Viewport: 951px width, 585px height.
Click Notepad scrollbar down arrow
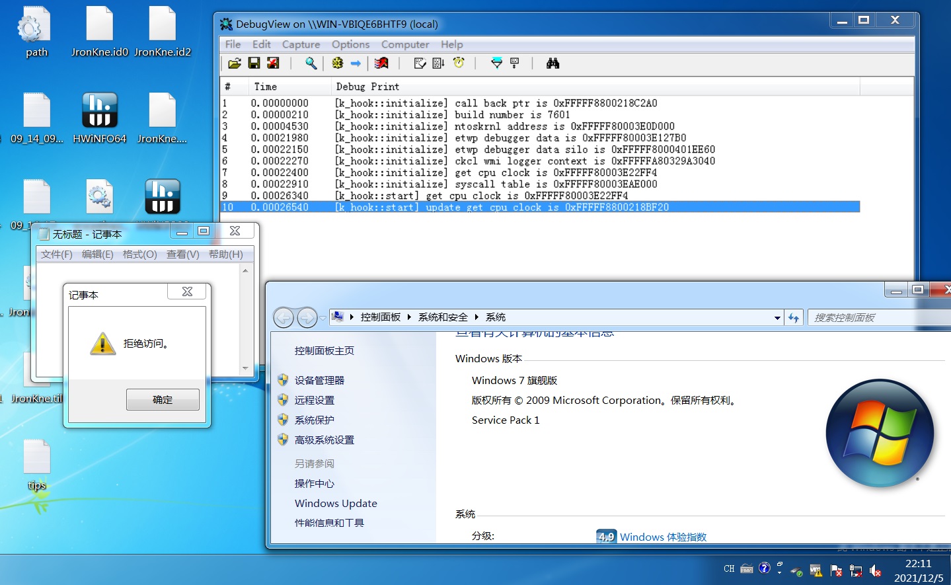pos(245,368)
